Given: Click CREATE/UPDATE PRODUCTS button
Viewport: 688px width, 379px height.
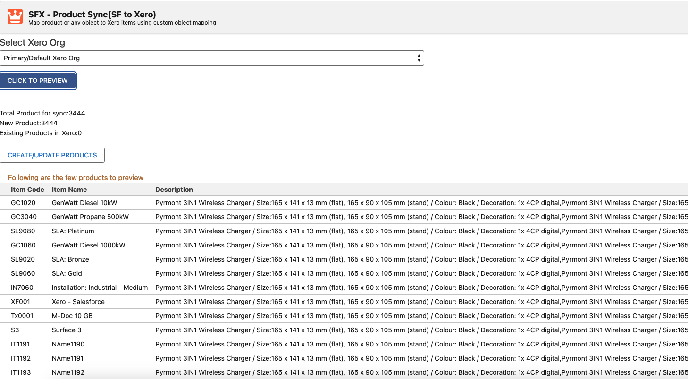Looking at the screenshot, I should [x=52, y=155].
